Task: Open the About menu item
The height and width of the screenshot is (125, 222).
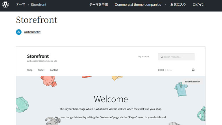Action: pos(41,70)
